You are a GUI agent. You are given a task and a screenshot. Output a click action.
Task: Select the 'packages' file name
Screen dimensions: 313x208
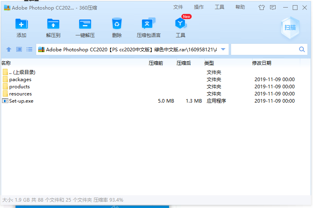coord(20,80)
